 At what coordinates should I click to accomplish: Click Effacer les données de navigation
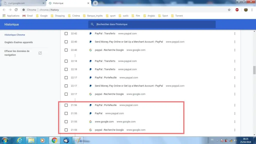pos(17,53)
